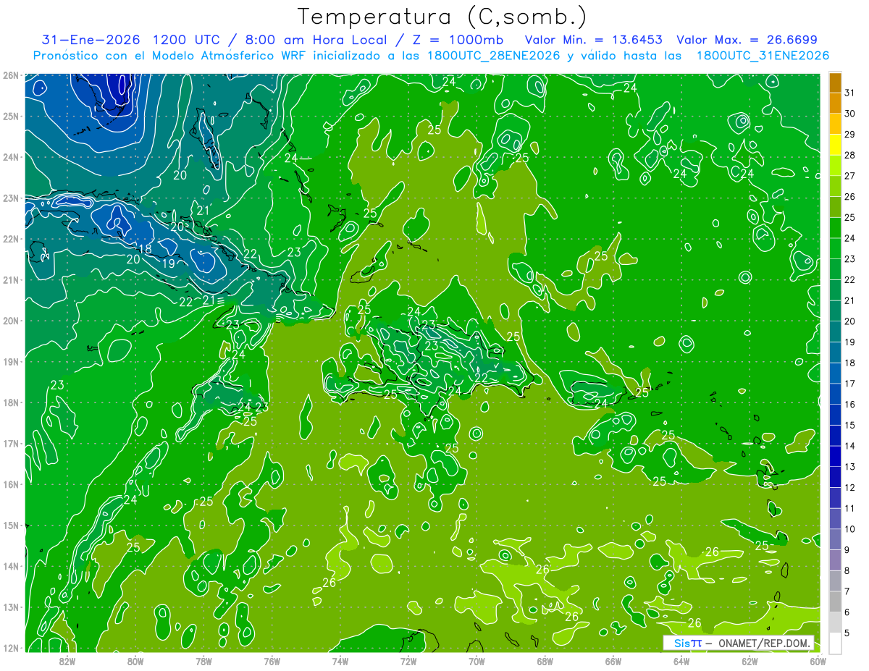Click legend value 27

pyautogui.click(x=849, y=176)
